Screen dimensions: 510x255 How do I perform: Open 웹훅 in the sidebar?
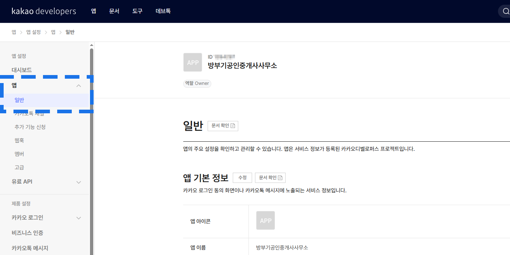point(19,141)
